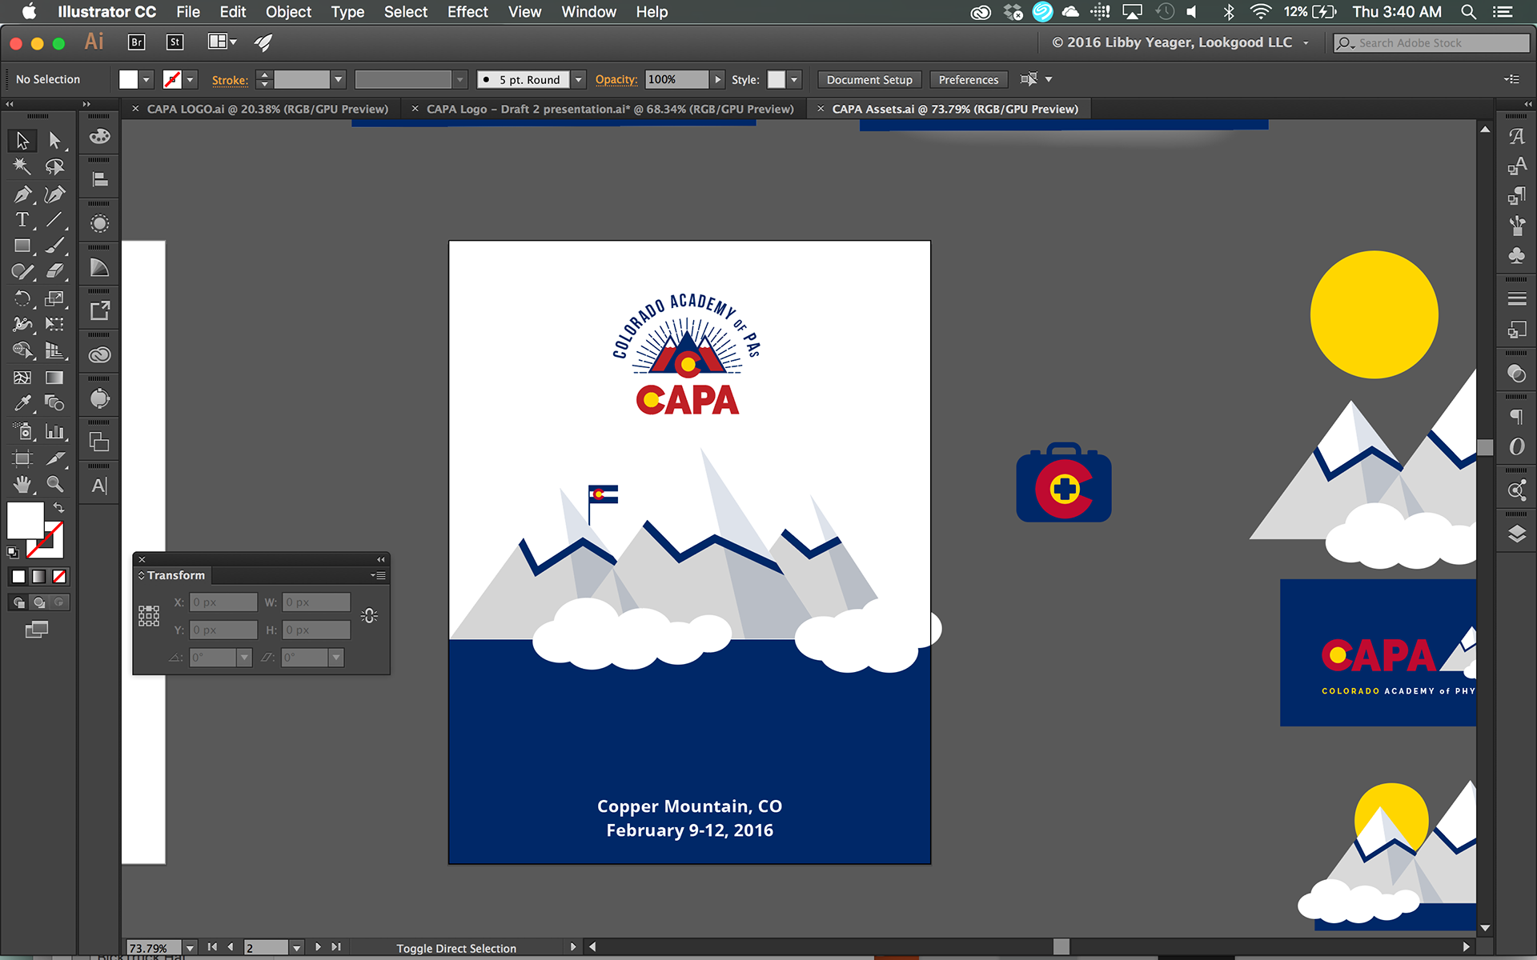
Task: Select the Eraser tool
Action: click(54, 272)
